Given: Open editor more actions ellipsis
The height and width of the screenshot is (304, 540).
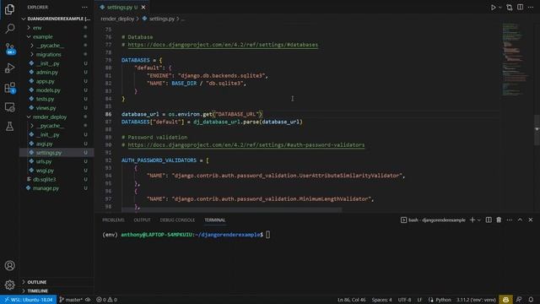Looking at the screenshot, I should click(531, 8).
